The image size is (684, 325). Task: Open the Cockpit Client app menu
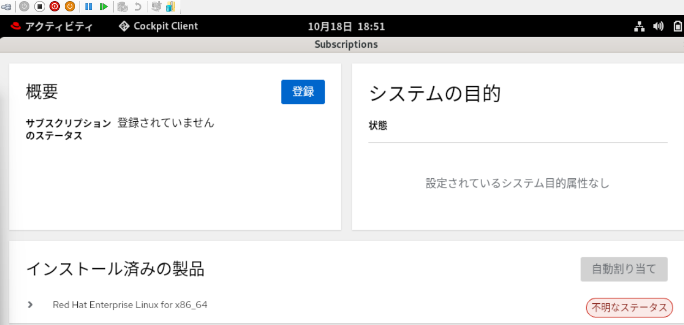[158, 26]
